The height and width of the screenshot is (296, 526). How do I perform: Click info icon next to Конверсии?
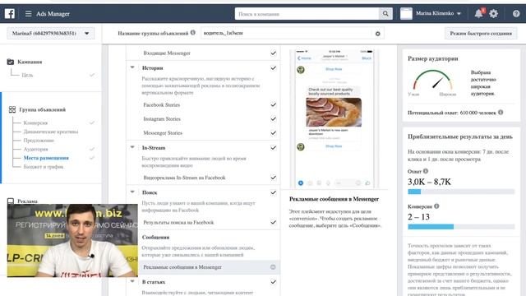436,206
